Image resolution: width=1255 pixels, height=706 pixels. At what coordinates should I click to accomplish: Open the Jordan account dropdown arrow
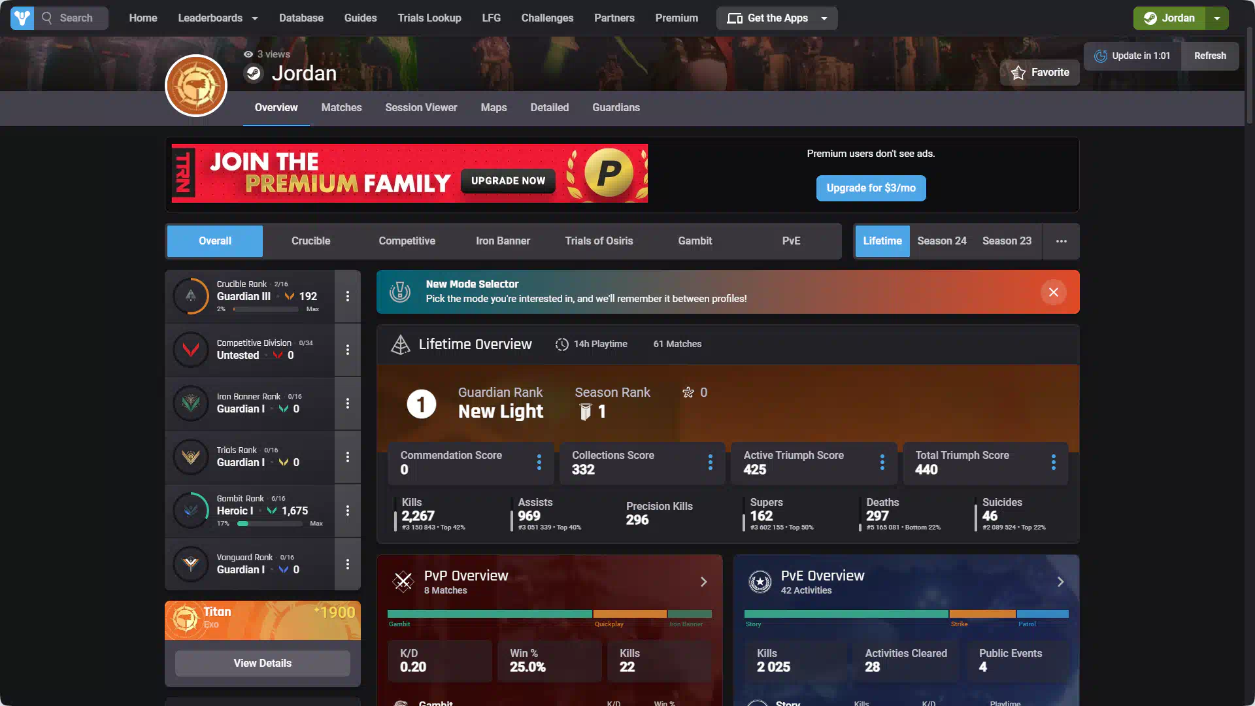[1217, 18]
